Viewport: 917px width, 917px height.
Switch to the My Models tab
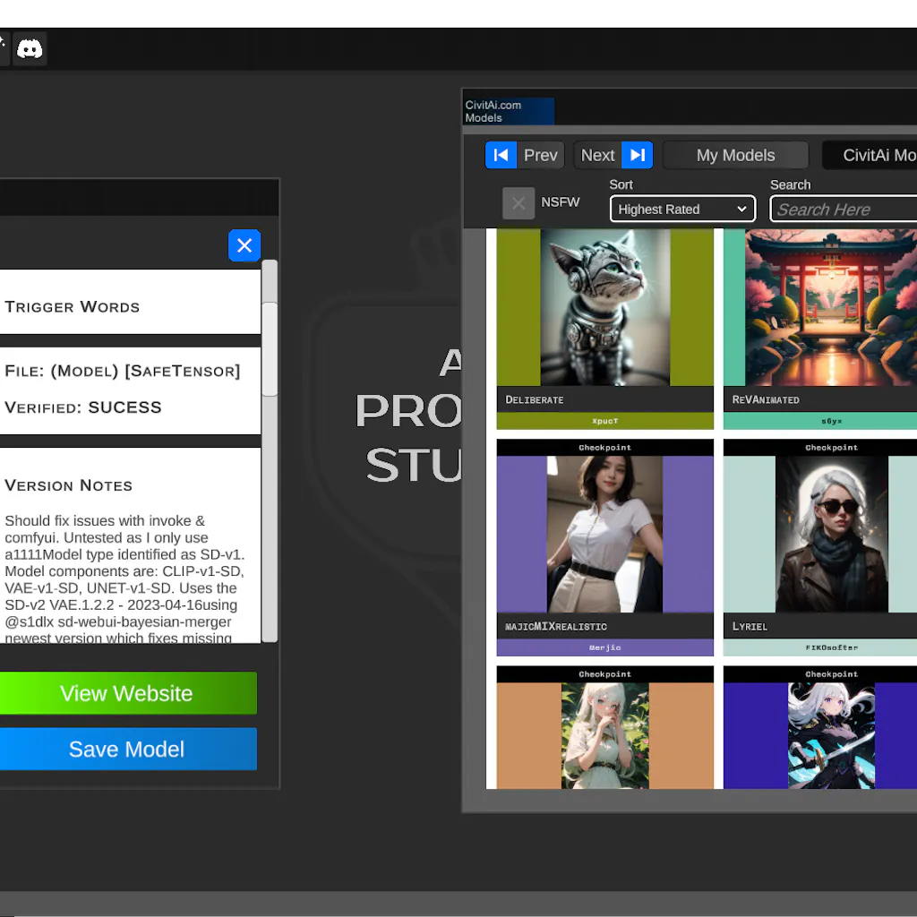735,154
